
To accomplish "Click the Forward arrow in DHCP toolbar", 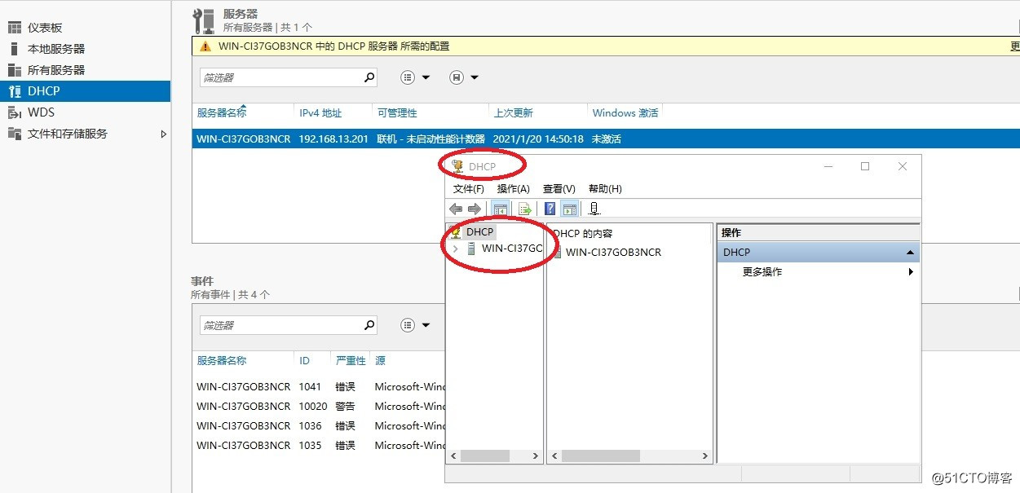I will 475,209.
